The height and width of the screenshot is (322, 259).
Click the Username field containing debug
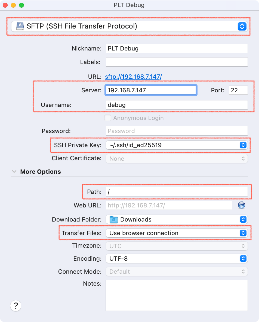pyautogui.click(x=177, y=105)
